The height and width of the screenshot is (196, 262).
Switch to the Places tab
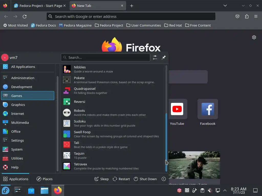pos(45,179)
